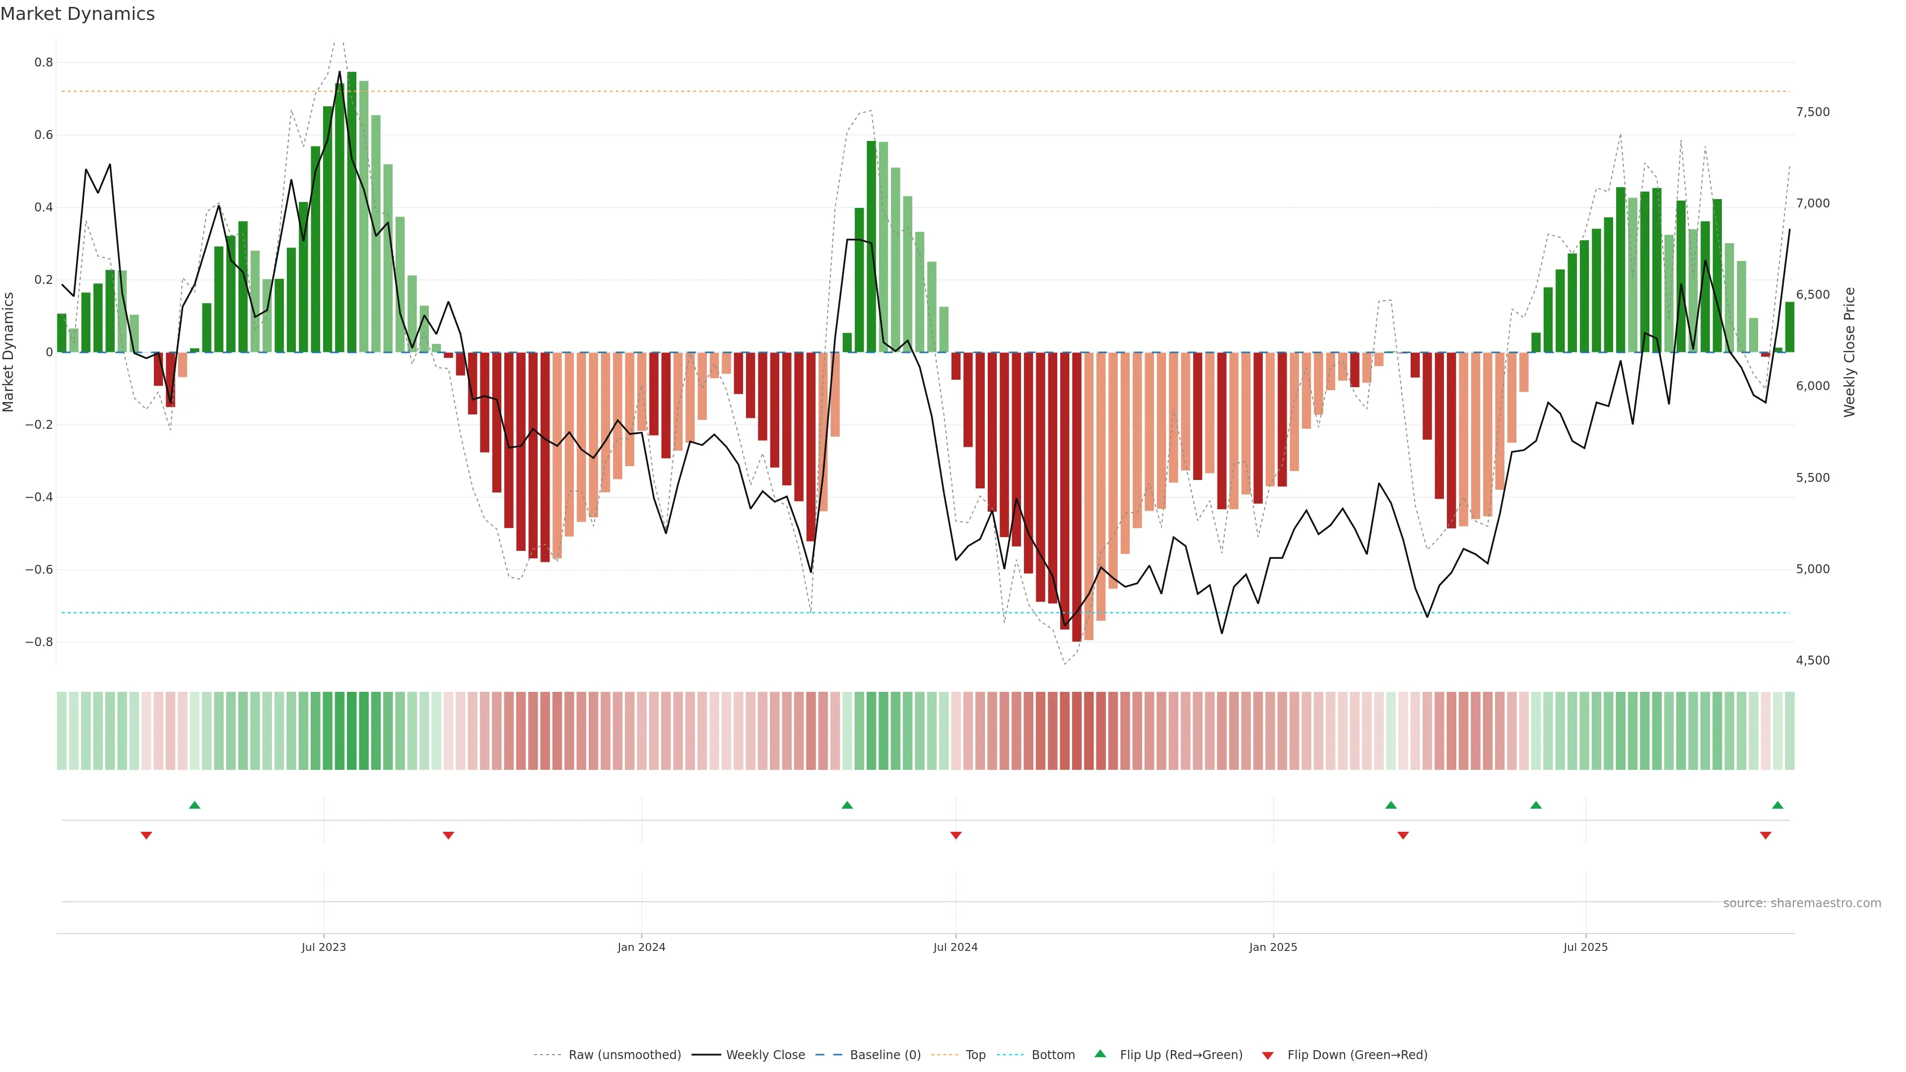Click green flip-up marker just before Jul 2025

1536,805
